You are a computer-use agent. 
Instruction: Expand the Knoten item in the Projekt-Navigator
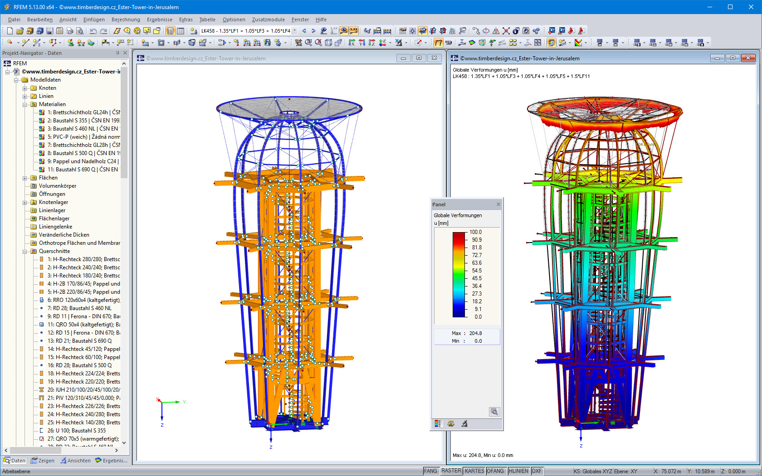click(26, 88)
